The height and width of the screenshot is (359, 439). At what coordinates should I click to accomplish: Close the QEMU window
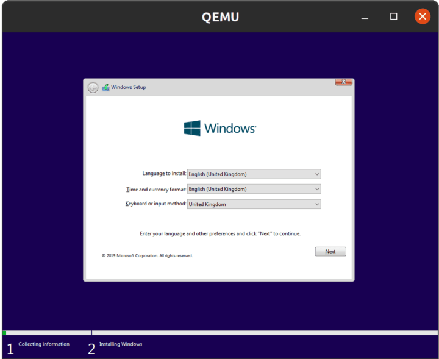tap(423, 16)
